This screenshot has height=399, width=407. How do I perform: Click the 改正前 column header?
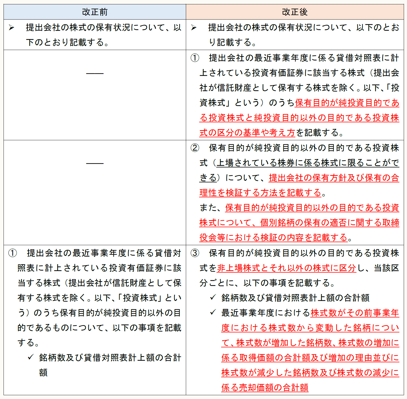coord(95,12)
